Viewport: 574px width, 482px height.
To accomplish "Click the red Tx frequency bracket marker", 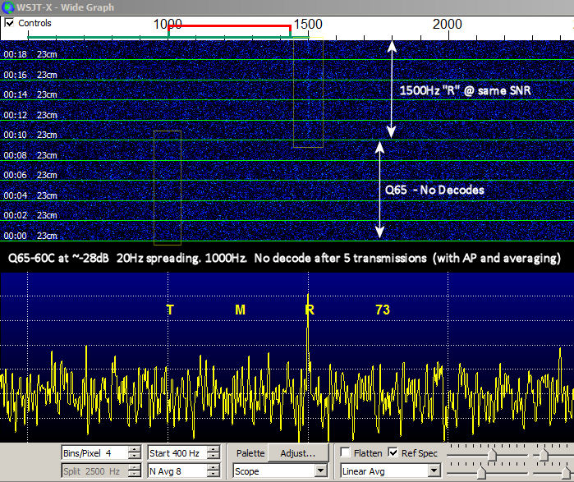I will tap(229, 26).
